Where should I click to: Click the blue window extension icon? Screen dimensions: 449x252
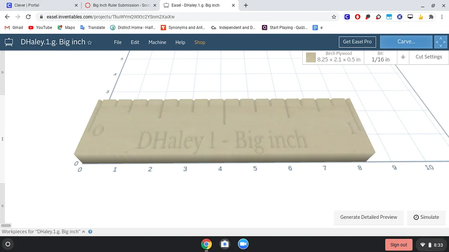pos(389,17)
